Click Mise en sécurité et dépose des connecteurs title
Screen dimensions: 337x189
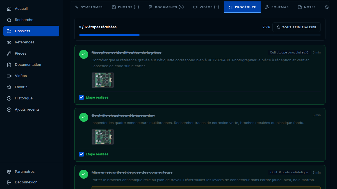pos(132,172)
